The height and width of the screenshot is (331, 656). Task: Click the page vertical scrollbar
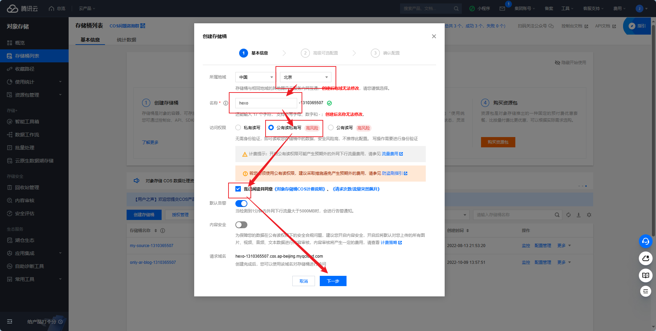tap(653, 130)
